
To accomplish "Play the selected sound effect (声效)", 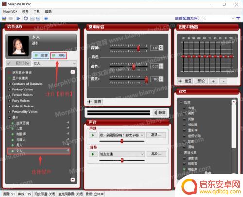I will coord(93,135).
